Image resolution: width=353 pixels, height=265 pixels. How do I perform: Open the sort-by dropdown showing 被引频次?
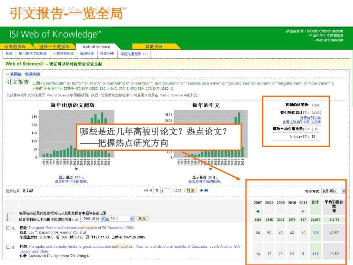click(333, 191)
